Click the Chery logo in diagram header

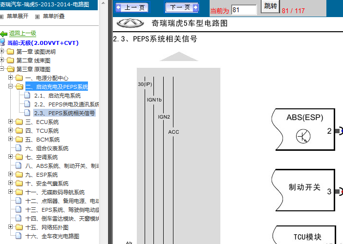tap(130, 23)
